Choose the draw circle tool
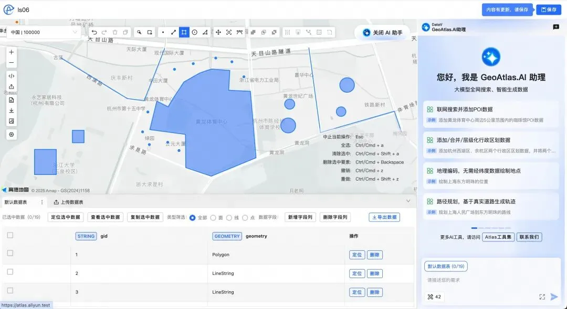This screenshot has width=567, height=309. 195,32
